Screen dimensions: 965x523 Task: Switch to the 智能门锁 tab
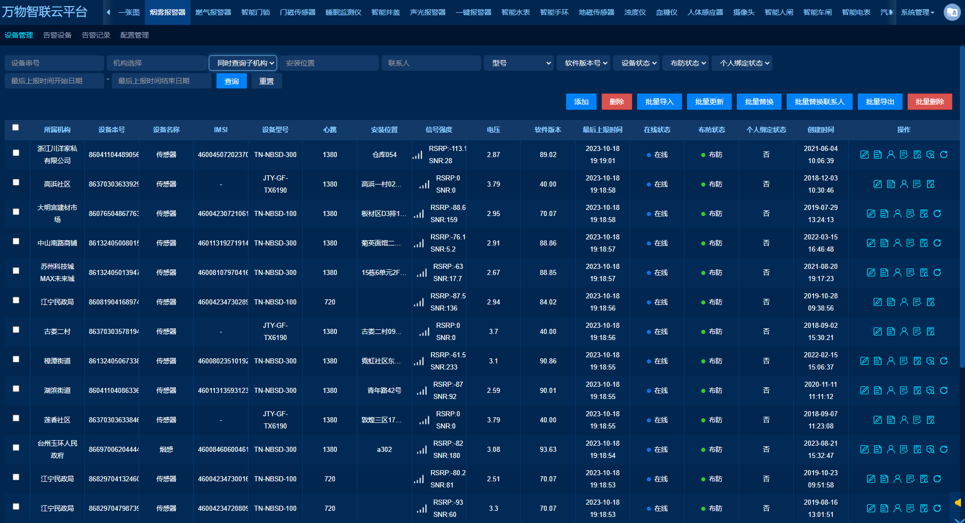coord(256,12)
